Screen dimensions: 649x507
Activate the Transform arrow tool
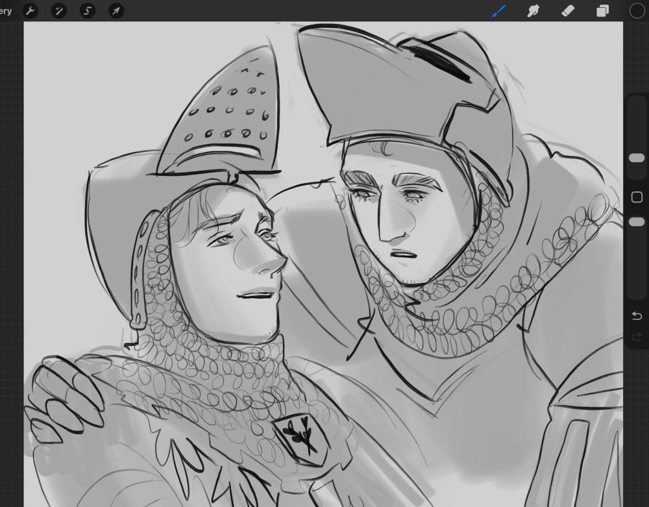116,11
